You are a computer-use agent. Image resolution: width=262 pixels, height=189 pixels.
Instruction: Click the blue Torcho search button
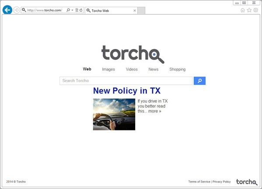point(199,80)
